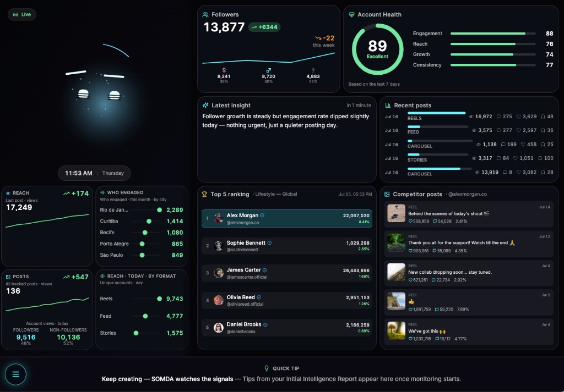Click the Posts panel icon

pos(8,277)
